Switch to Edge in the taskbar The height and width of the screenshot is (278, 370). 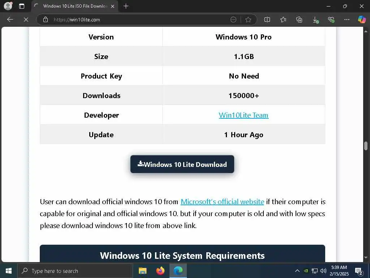pos(178,271)
